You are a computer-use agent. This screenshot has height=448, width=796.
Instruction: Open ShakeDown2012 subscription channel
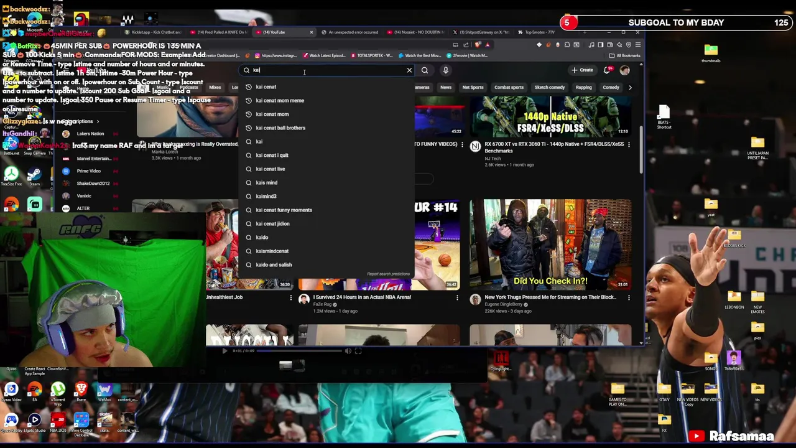click(91, 184)
